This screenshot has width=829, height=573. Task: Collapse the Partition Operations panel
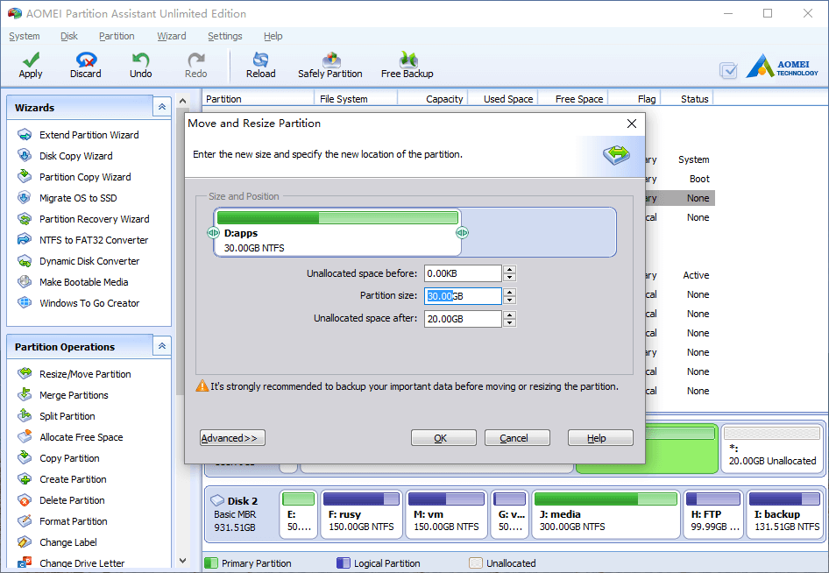[162, 346]
